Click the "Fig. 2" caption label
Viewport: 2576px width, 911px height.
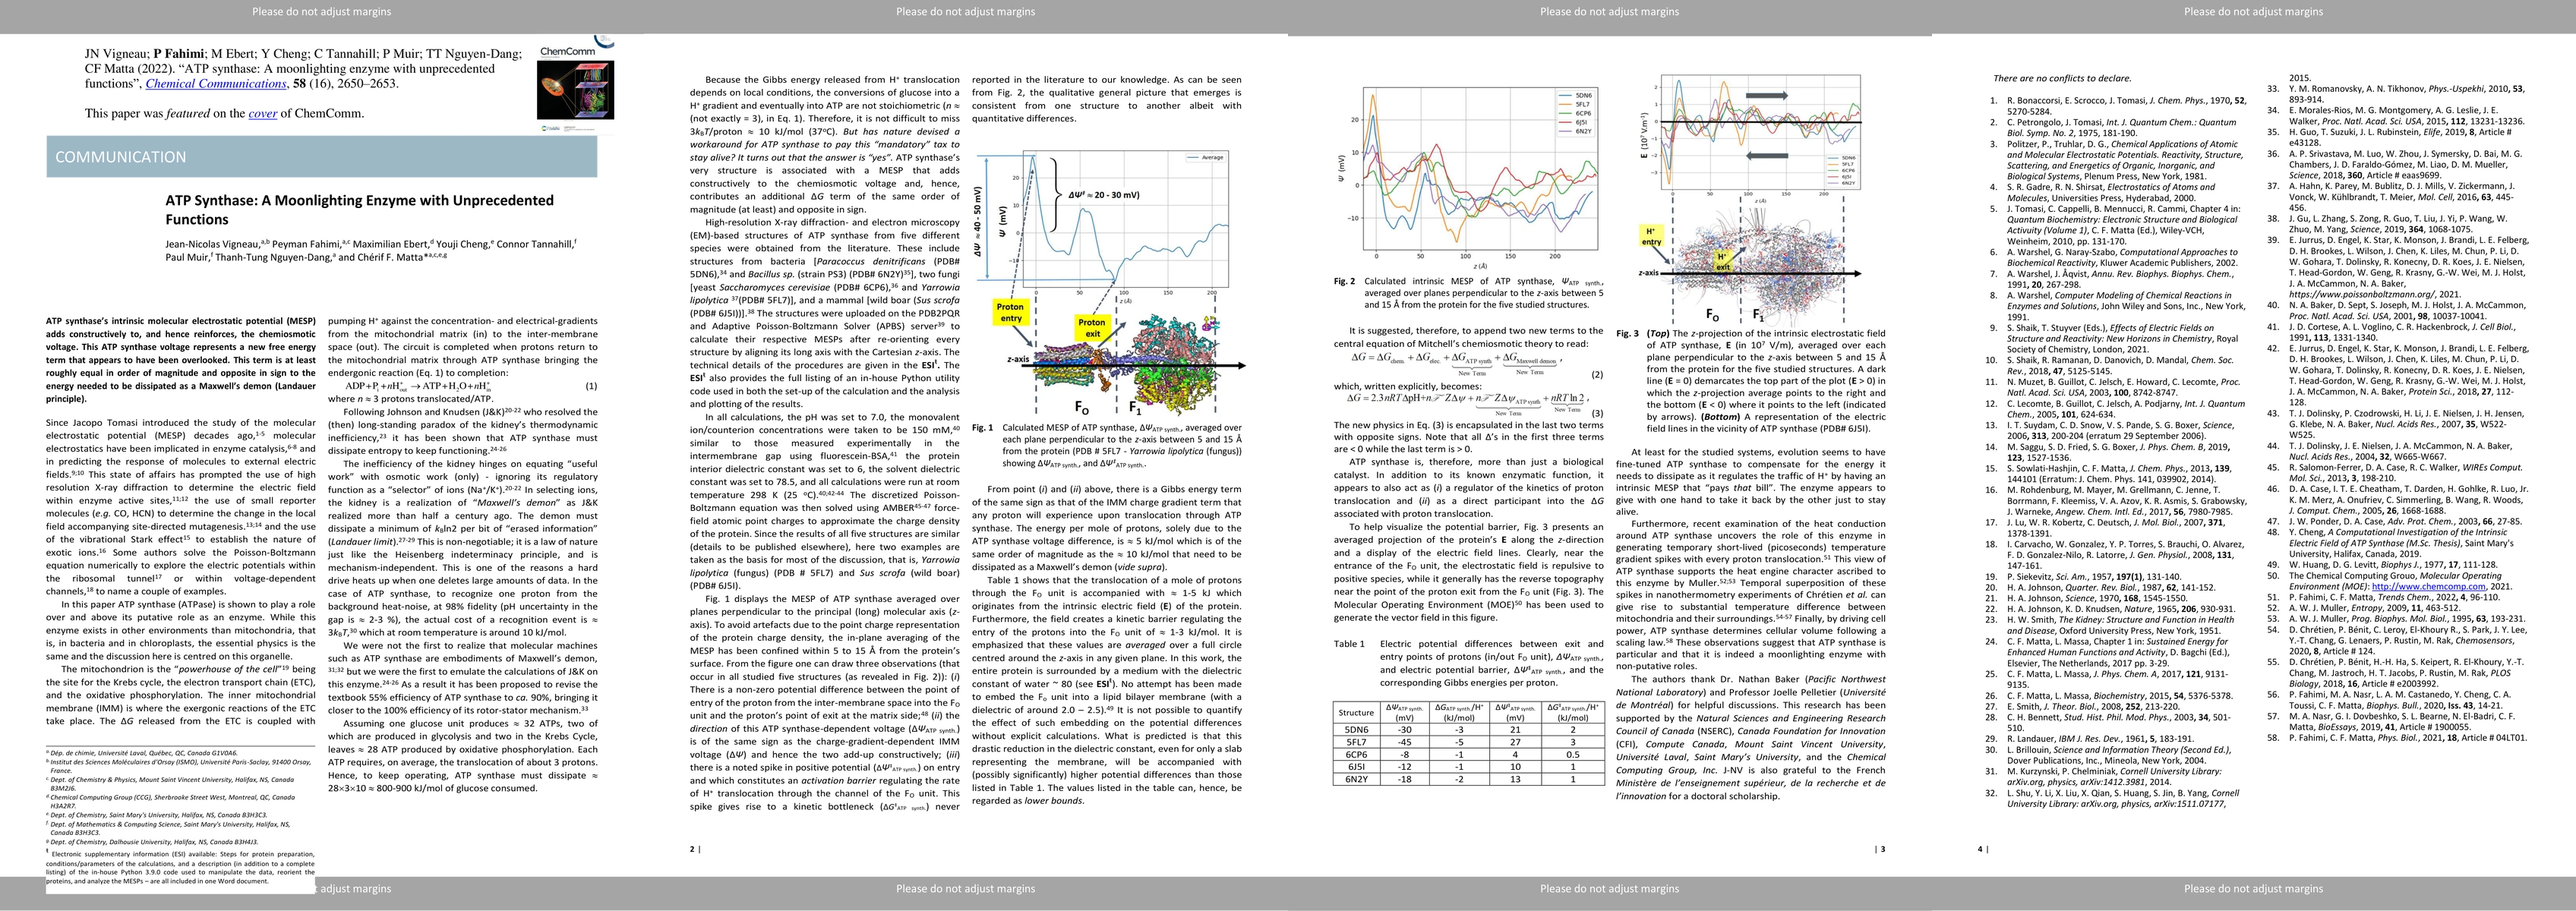(1345, 282)
